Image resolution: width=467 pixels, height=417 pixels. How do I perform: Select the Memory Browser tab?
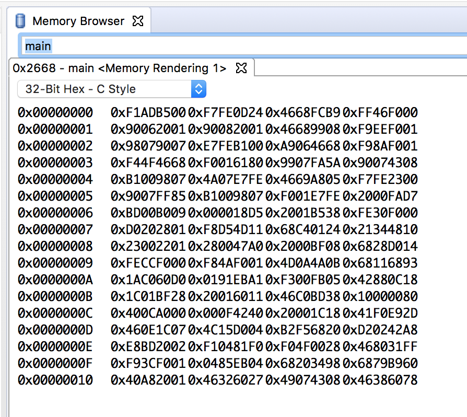click(x=79, y=21)
